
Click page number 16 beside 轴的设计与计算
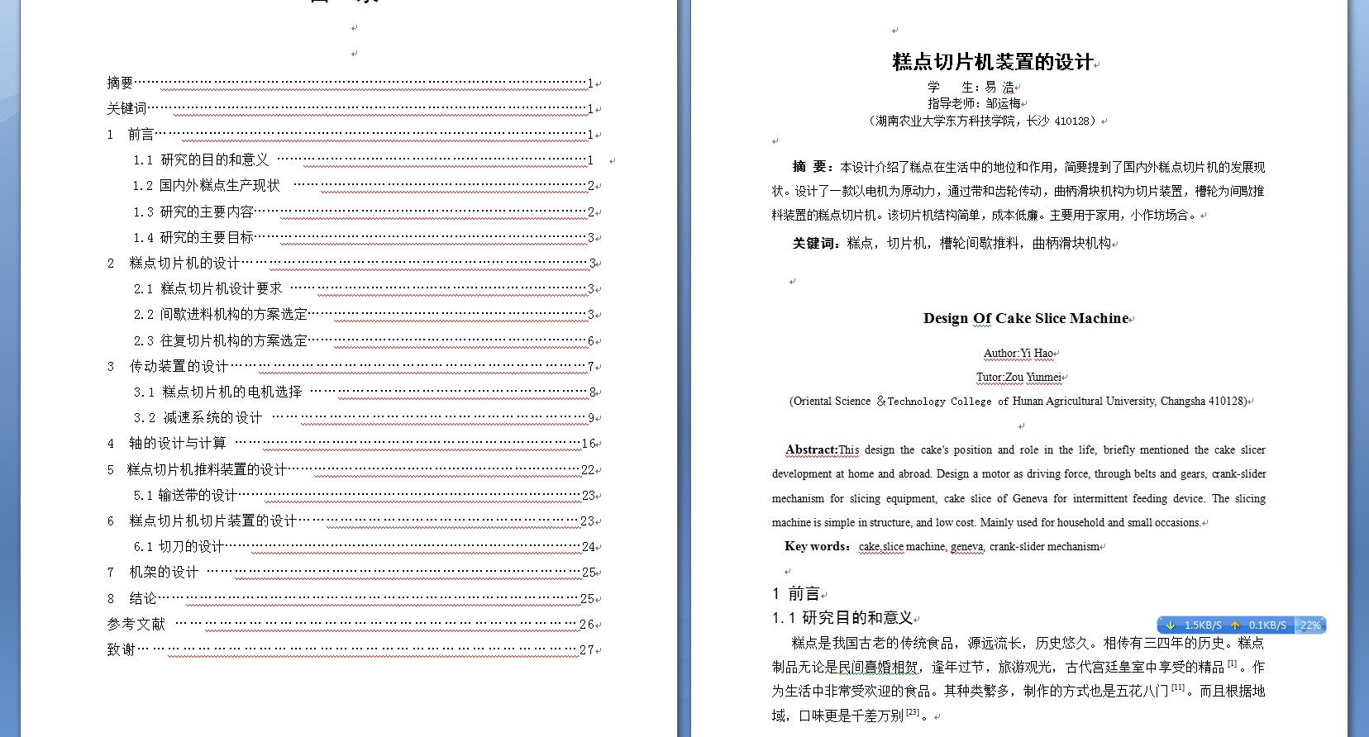point(588,444)
